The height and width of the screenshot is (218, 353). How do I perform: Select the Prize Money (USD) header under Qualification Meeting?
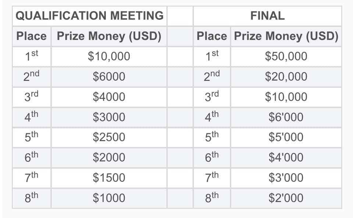[x=109, y=36]
